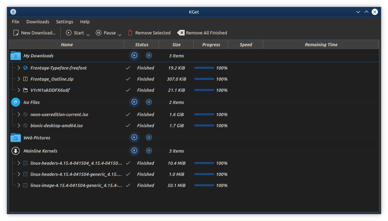Viewport: 388px width, 221px height.
Task: Click the folder icon beside V1rN1ukDDFX6u6f
Action: [x=25, y=90]
